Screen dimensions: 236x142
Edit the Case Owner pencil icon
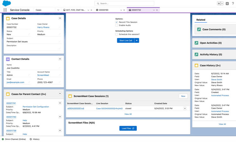(60, 27)
